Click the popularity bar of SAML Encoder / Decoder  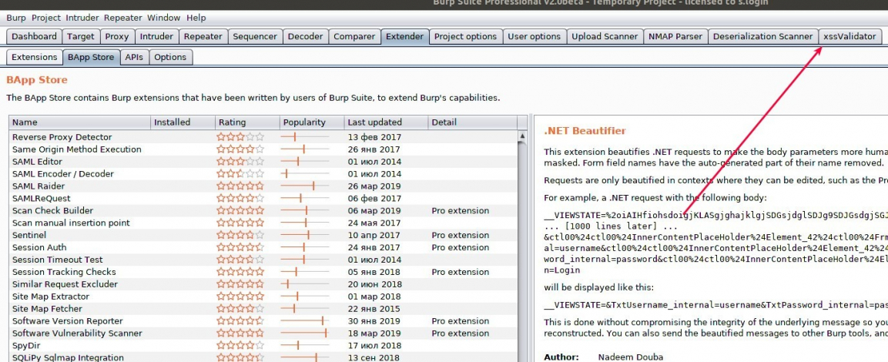pyautogui.click(x=305, y=174)
